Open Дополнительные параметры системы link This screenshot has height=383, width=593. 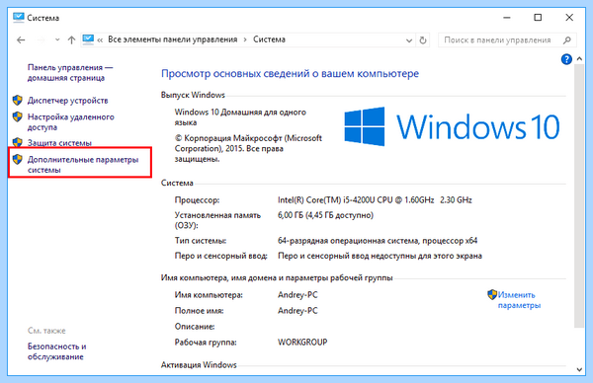click(x=83, y=165)
